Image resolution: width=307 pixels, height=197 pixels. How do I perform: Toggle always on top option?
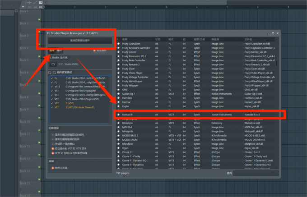click(x=53, y=168)
